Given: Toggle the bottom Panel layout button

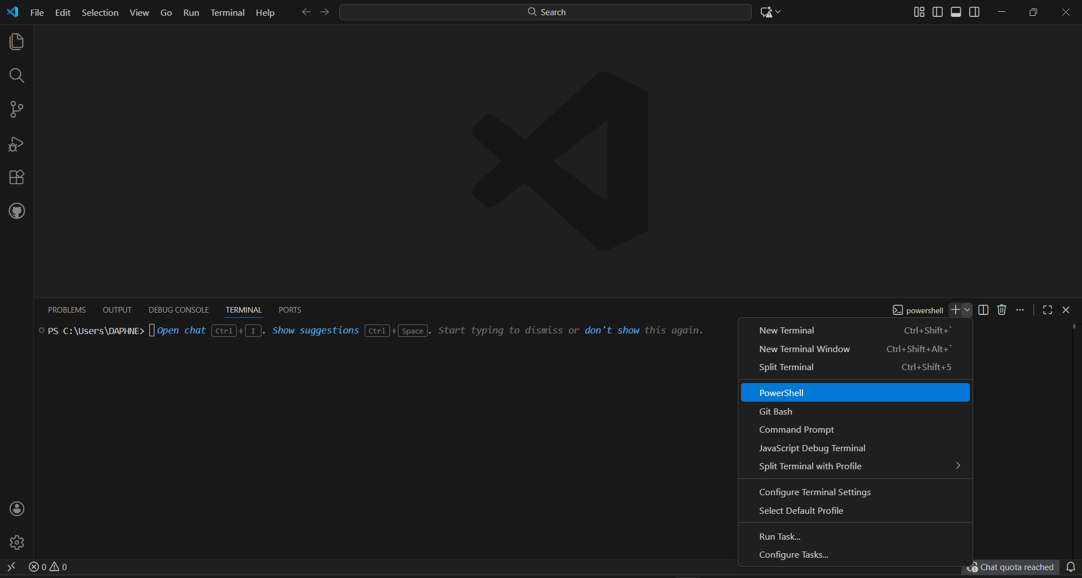Looking at the screenshot, I should point(956,12).
